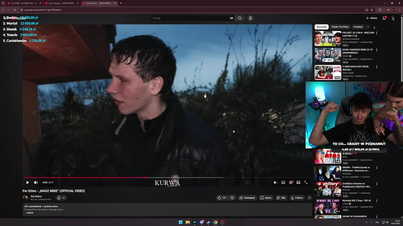Select the Podobne filter chip
Image resolution: width=403 pixels, height=226 pixels.
[358, 27]
